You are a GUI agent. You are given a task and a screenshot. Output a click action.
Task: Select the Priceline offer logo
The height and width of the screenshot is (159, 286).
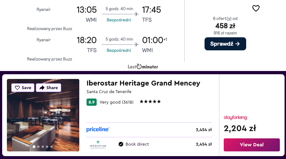pos(98,129)
